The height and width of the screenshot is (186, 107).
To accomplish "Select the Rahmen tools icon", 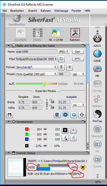I will [x=75, y=33].
